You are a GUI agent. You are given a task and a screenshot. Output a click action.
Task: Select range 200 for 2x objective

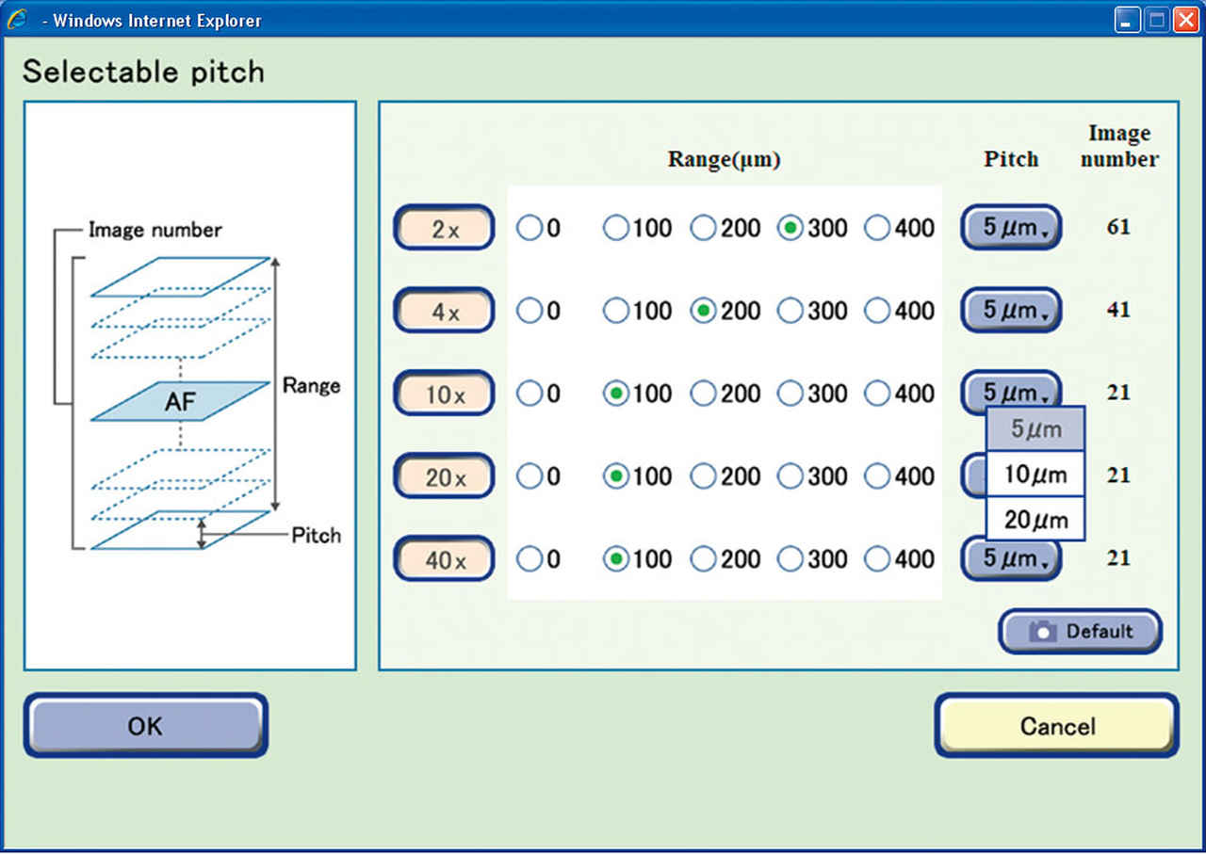[x=703, y=228]
